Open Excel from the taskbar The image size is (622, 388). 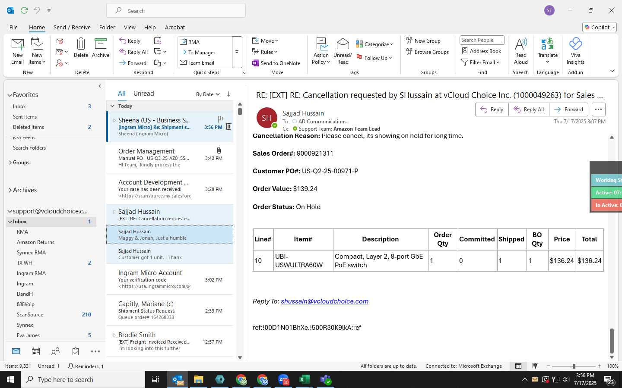pos(305,379)
